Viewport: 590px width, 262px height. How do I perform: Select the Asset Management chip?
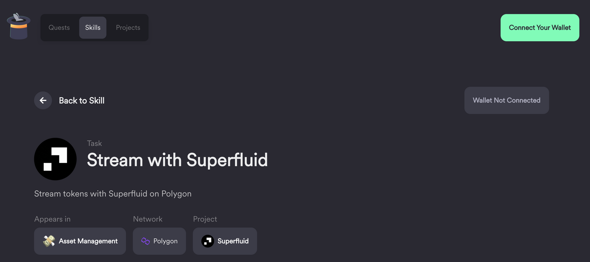pos(80,241)
